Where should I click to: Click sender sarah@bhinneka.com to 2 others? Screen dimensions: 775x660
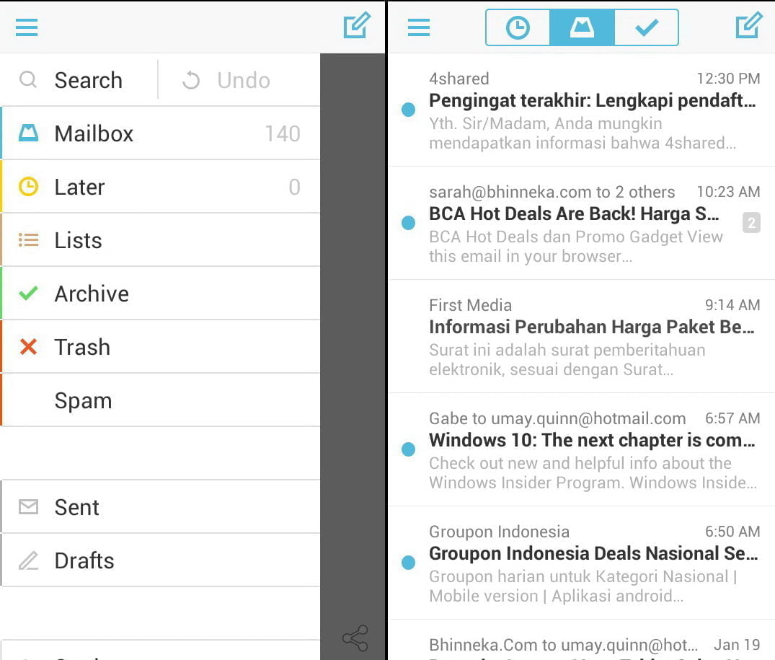click(552, 192)
